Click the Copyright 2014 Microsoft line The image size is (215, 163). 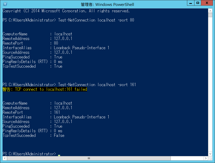[x=66, y=11]
